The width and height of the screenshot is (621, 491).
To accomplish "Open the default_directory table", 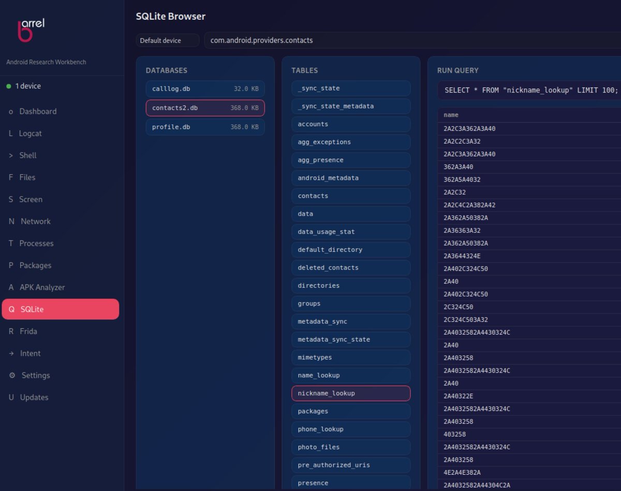I will tap(351, 250).
